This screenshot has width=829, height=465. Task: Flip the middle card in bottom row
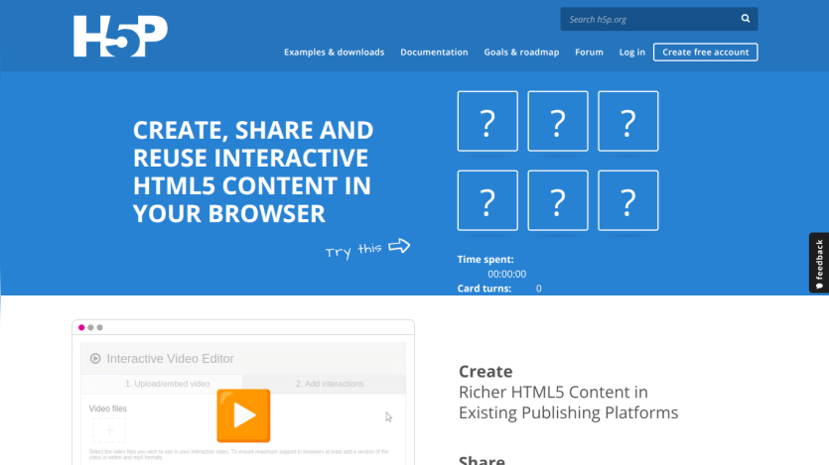[558, 200]
